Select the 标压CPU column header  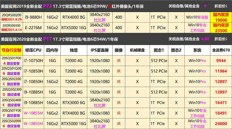[33, 50]
